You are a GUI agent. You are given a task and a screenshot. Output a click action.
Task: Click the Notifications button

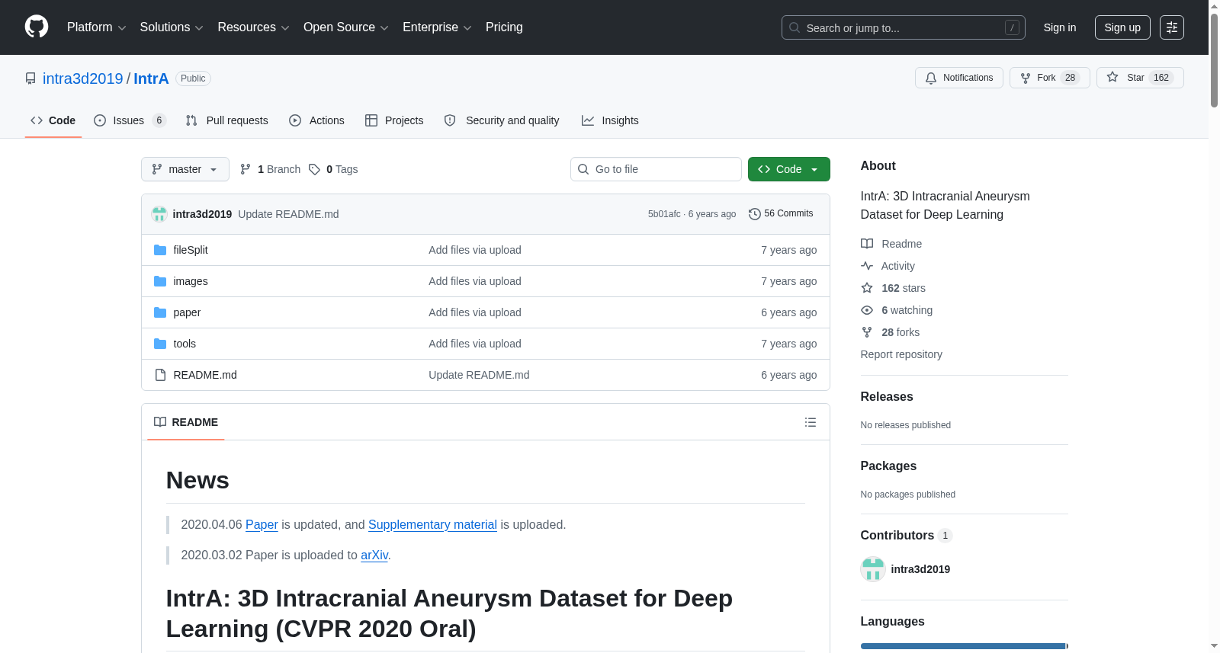point(959,78)
